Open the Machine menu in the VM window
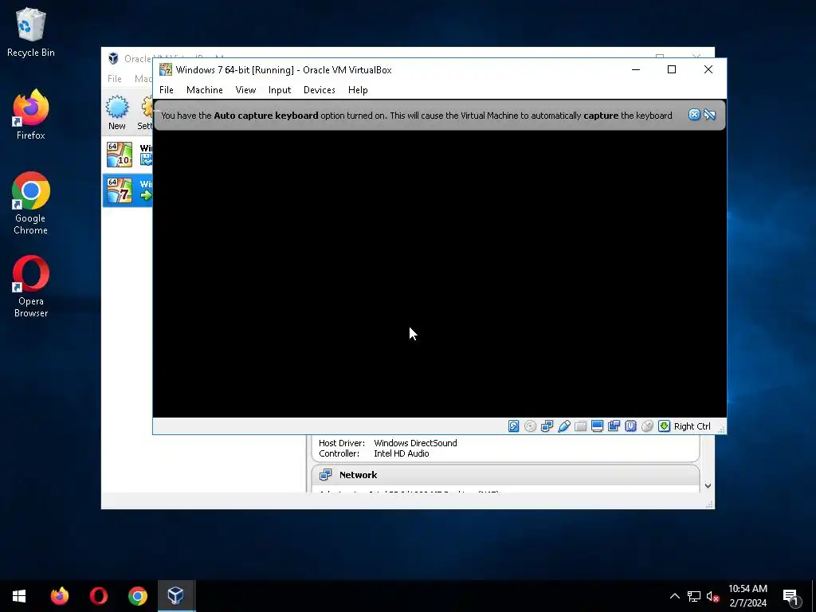 coord(205,90)
